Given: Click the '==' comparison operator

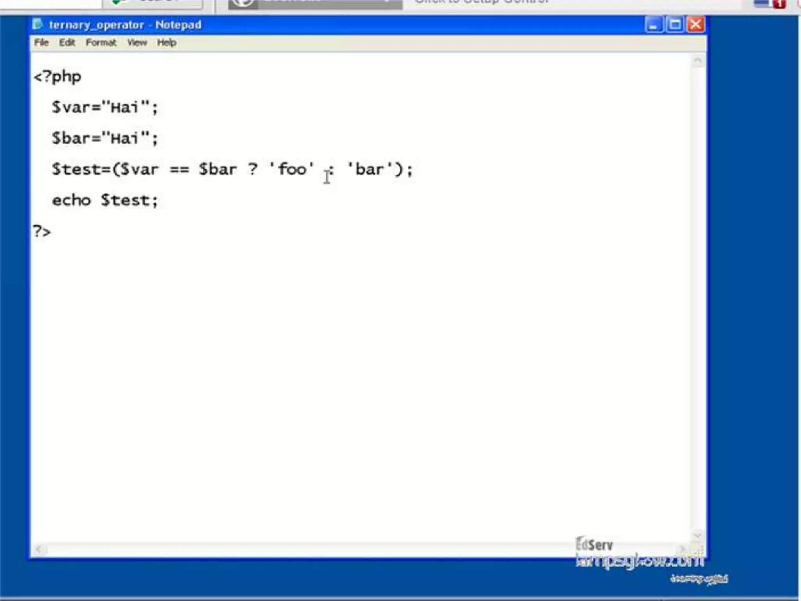Looking at the screenshot, I should [x=179, y=169].
